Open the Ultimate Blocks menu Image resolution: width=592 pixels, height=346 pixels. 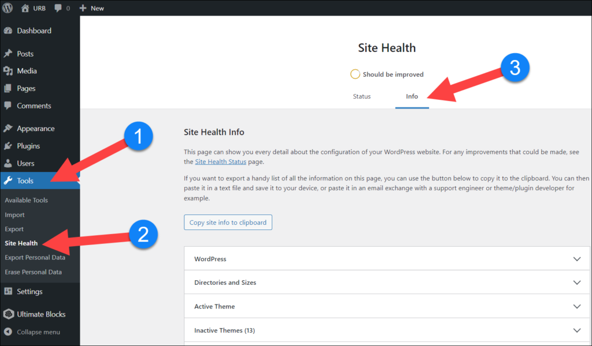[40, 314]
